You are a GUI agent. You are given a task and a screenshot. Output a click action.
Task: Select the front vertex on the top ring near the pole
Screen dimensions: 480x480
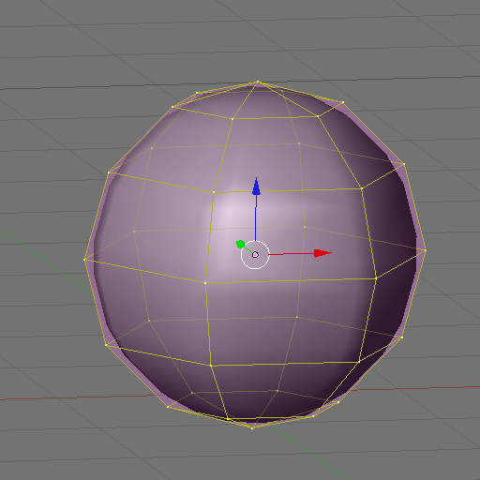click(232, 119)
